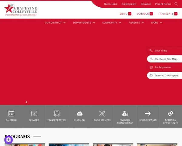
Task: Expand the More menu chevron
Action: [161, 23]
